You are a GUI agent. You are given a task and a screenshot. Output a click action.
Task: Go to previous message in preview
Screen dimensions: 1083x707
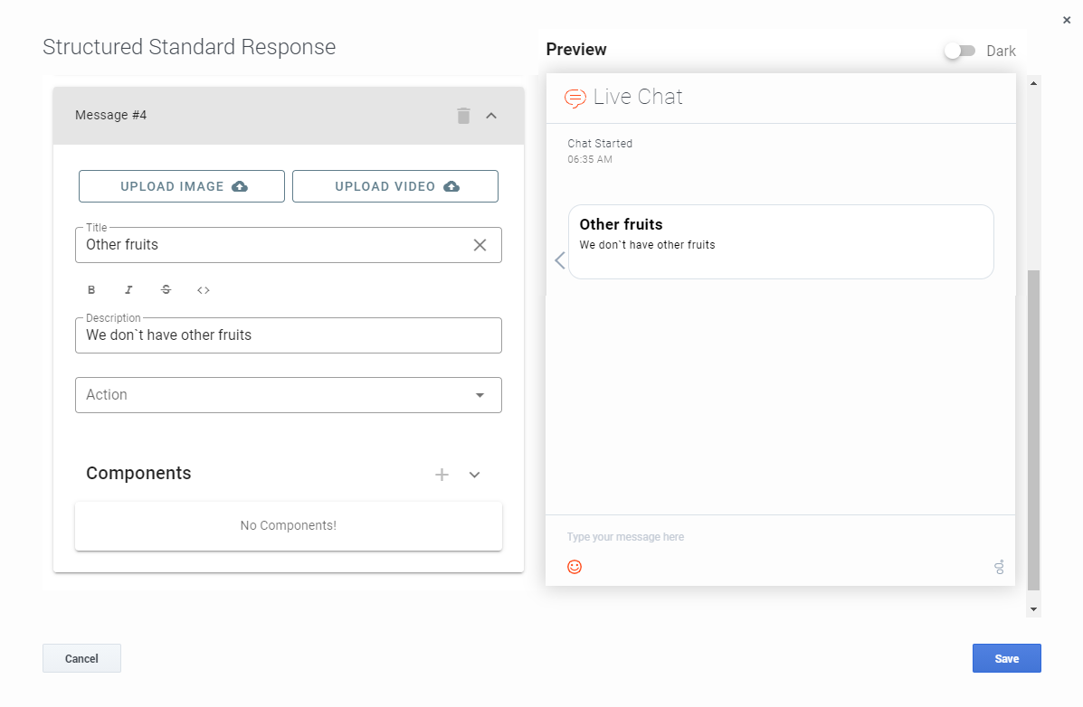pyautogui.click(x=559, y=260)
